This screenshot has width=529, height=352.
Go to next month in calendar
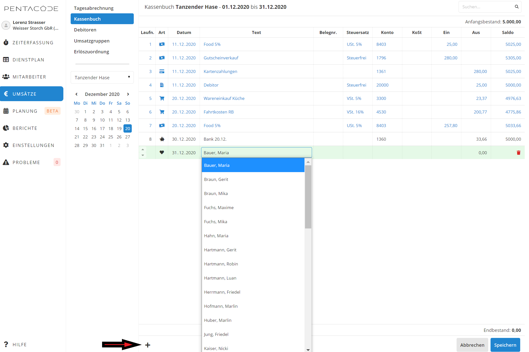click(128, 94)
